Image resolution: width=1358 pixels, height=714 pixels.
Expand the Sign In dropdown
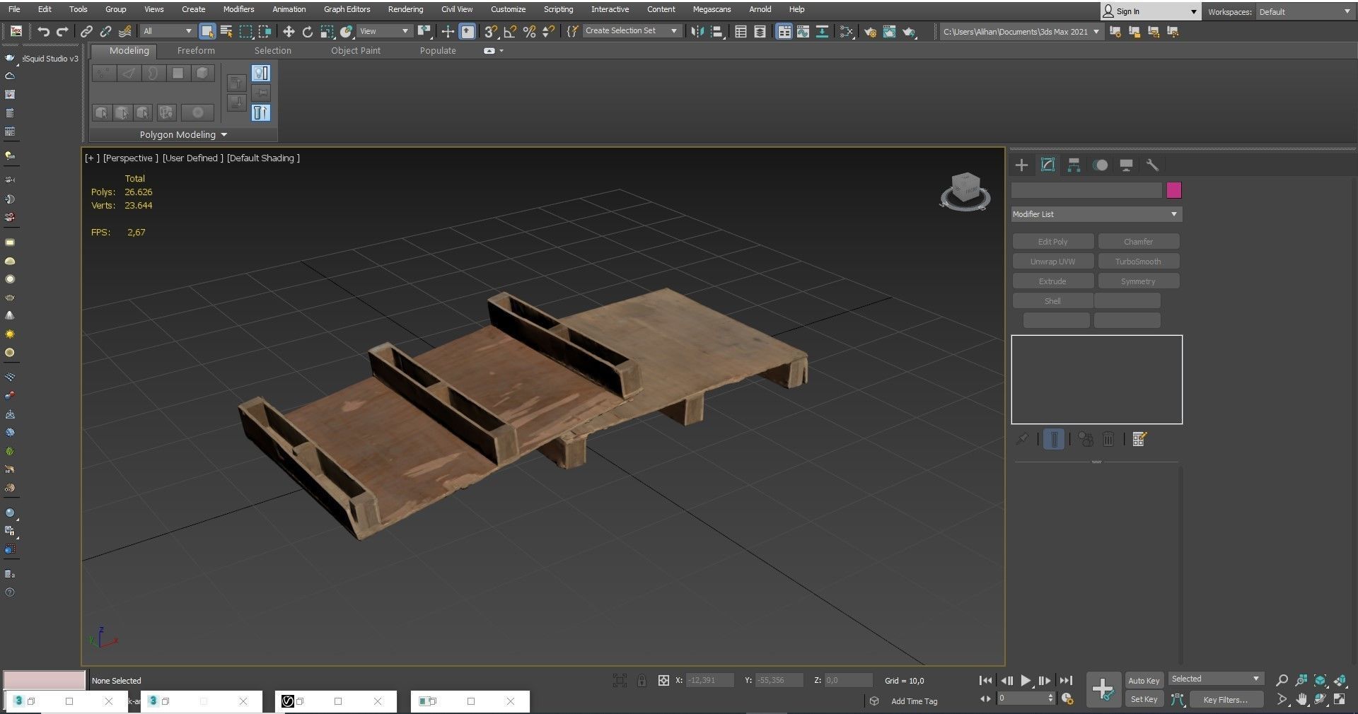click(1194, 11)
